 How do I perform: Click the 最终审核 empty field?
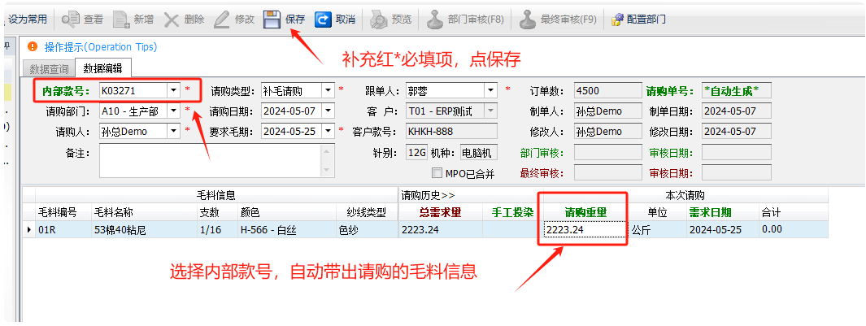tap(607, 173)
